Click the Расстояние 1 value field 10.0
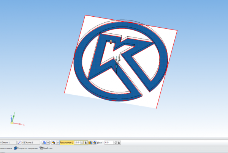The height and width of the screenshot is (153, 228). [x=78, y=142]
